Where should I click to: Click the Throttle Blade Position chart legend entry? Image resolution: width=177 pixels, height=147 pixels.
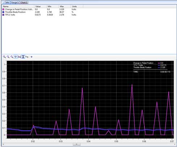(149, 67)
